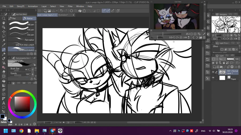Select the Operation object tool
The image size is (241, 135).
click(4, 27)
